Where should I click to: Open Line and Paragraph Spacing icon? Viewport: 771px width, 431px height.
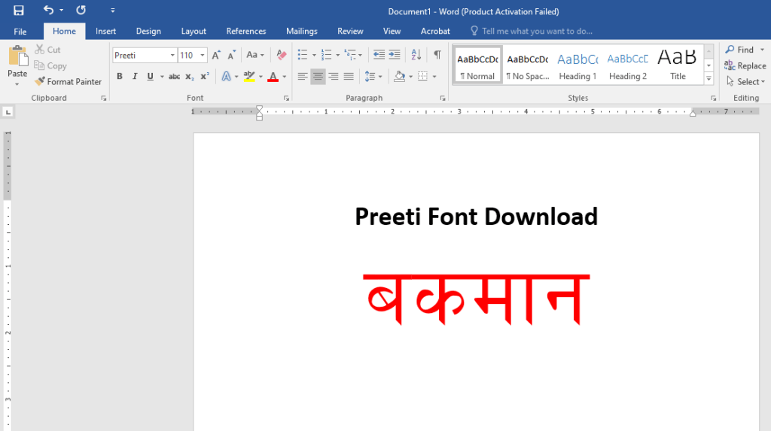click(370, 76)
